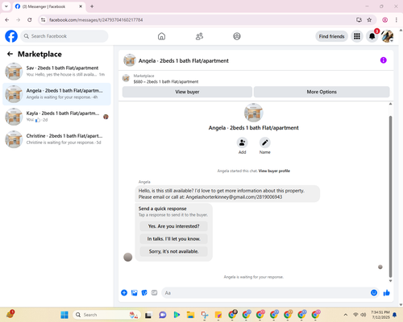Send quick reply 'Yes. Are you interested?'
The width and height of the screenshot is (403, 322).
[173, 226]
